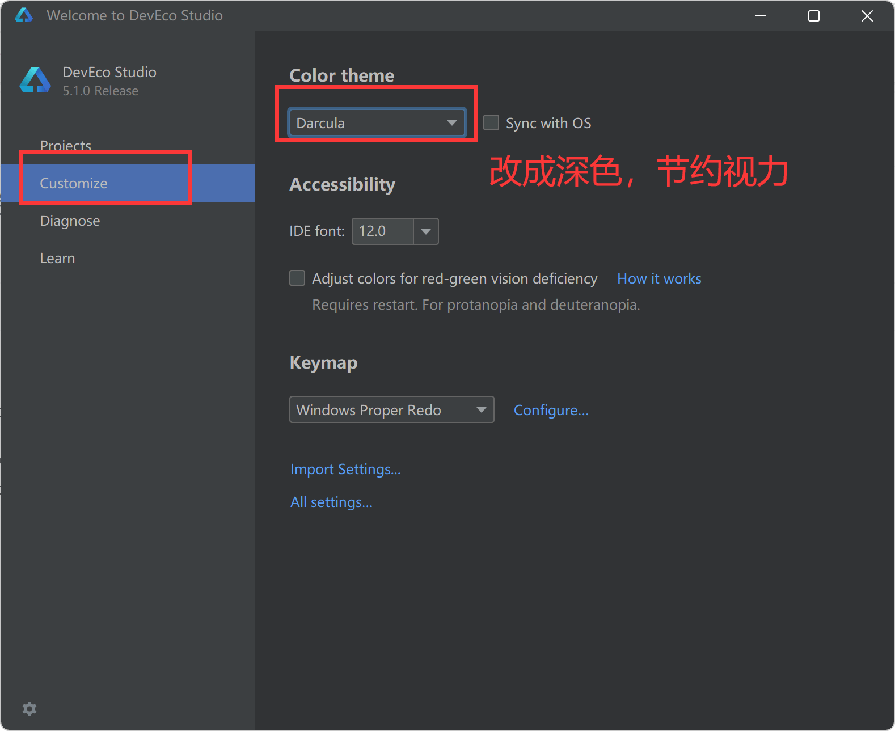Close the DevEco Studio welcome window
This screenshot has width=895, height=731.
pyautogui.click(x=867, y=16)
